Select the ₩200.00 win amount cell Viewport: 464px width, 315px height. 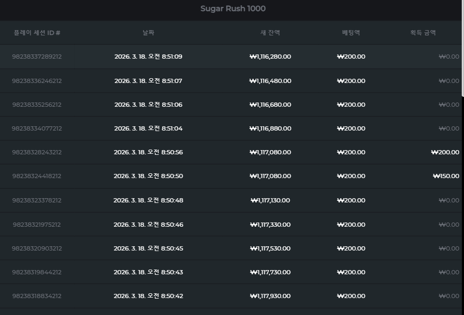pos(445,152)
